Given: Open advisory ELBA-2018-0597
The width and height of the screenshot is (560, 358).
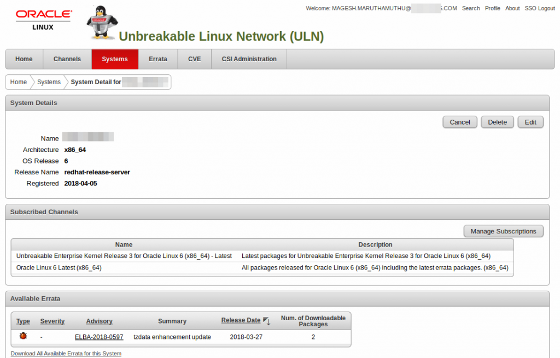Looking at the screenshot, I should [99, 337].
